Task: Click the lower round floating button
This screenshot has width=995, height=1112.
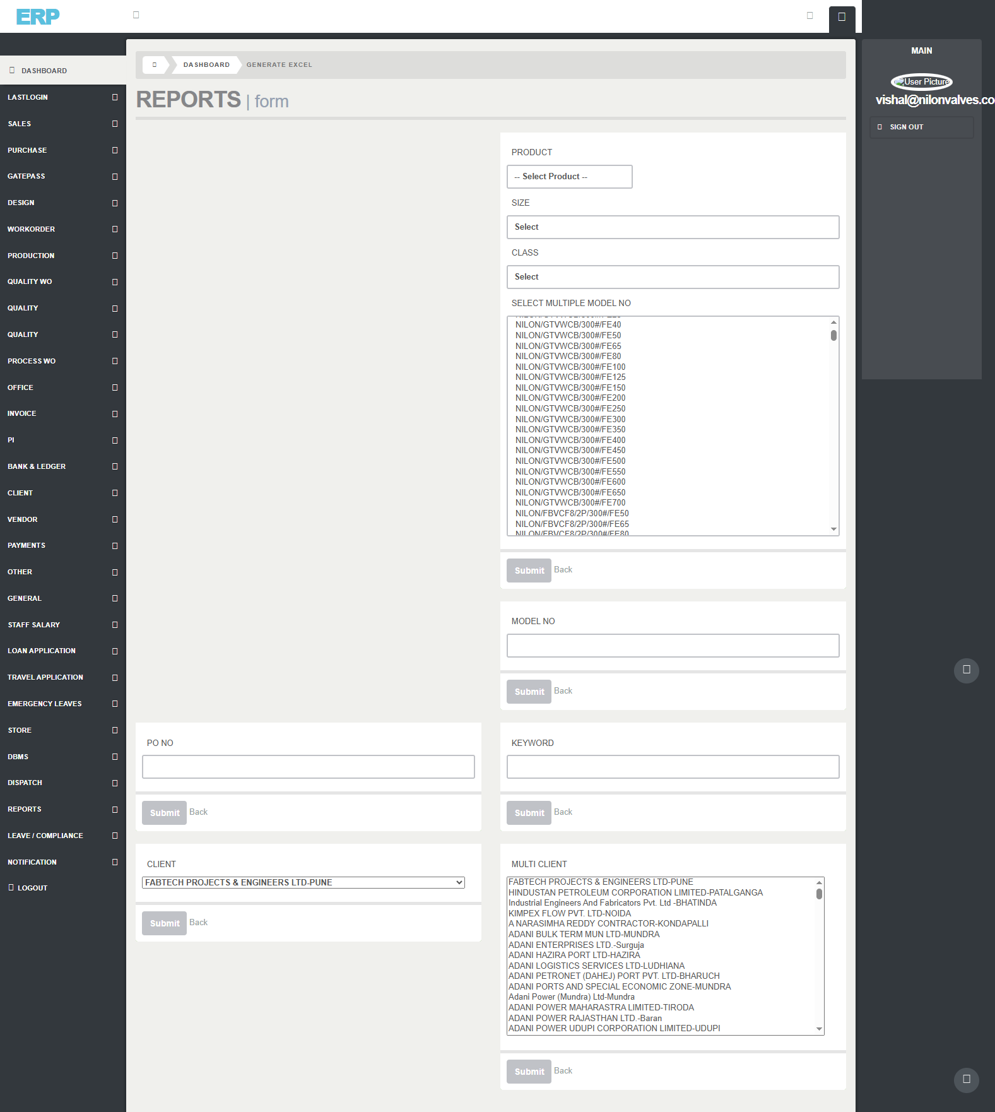Action: 966,1080
